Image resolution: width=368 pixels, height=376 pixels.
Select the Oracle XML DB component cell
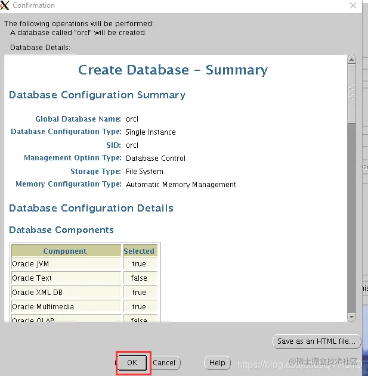(x=66, y=293)
